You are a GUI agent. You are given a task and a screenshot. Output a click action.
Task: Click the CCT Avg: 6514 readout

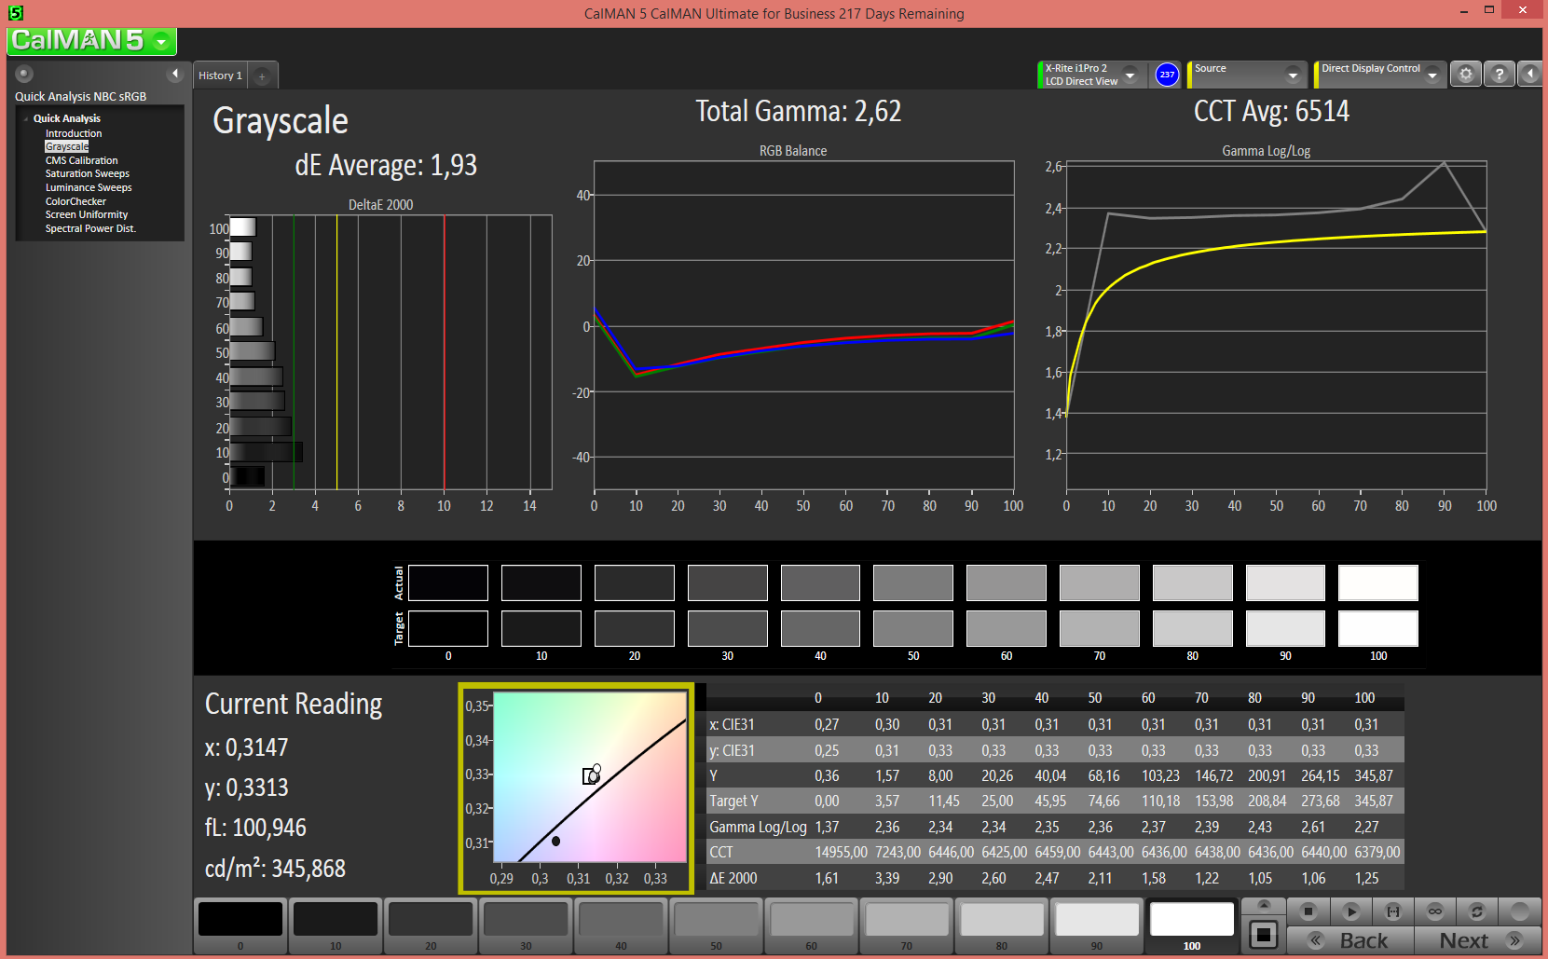click(x=1271, y=112)
